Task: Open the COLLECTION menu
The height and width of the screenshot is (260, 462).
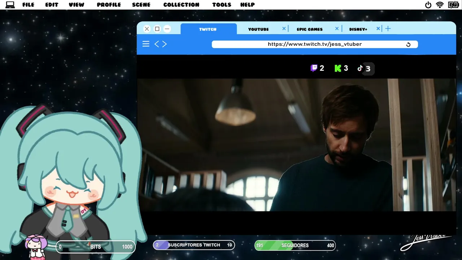Action: [x=181, y=5]
